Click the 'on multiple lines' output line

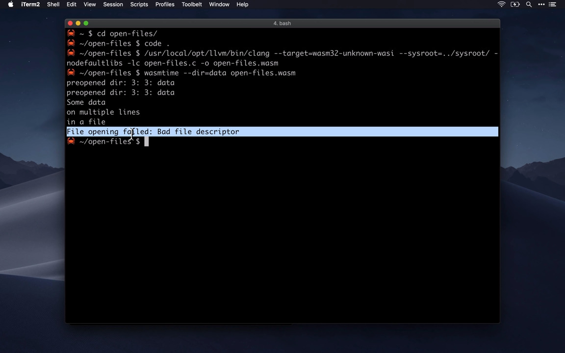[103, 112]
